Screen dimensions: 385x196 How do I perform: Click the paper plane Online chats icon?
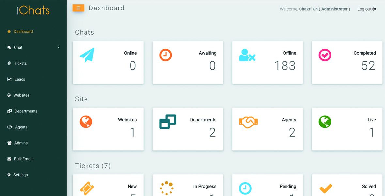coord(87,55)
